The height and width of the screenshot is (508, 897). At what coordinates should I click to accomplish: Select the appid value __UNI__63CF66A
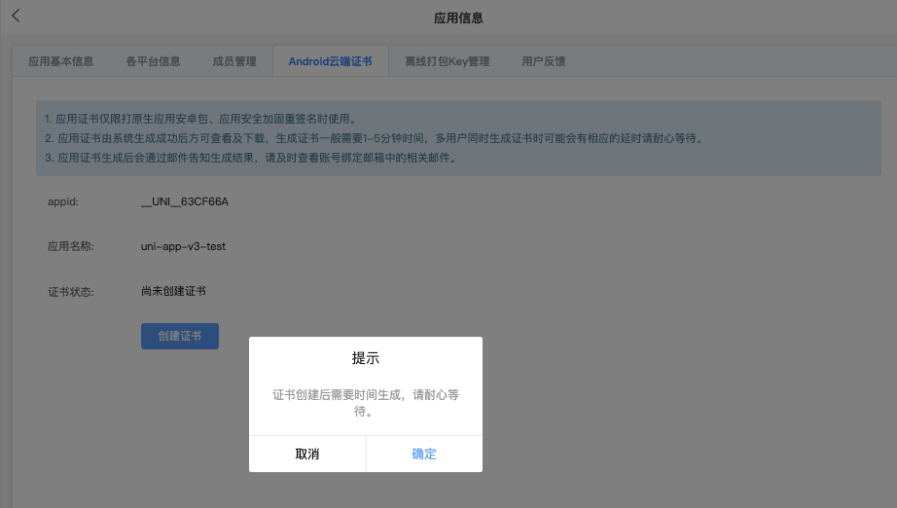[185, 201]
